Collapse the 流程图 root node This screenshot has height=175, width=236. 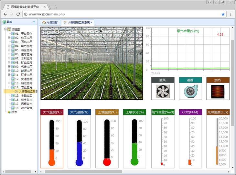click(x=5, y=29)
